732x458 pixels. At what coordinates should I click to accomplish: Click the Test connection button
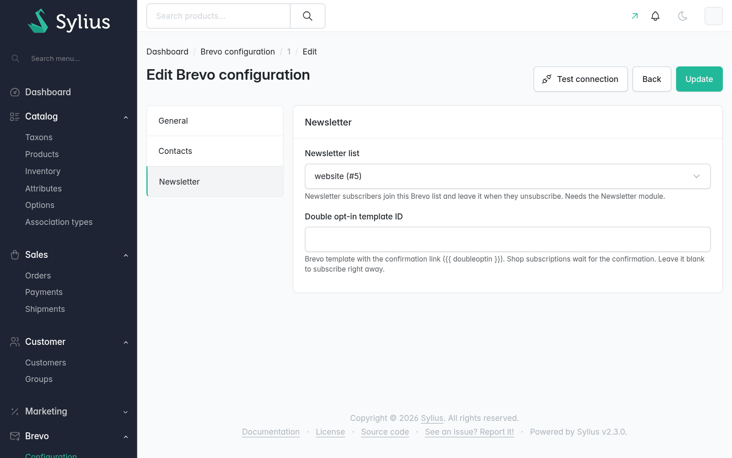pyautogui.click(x=581, y=79)
